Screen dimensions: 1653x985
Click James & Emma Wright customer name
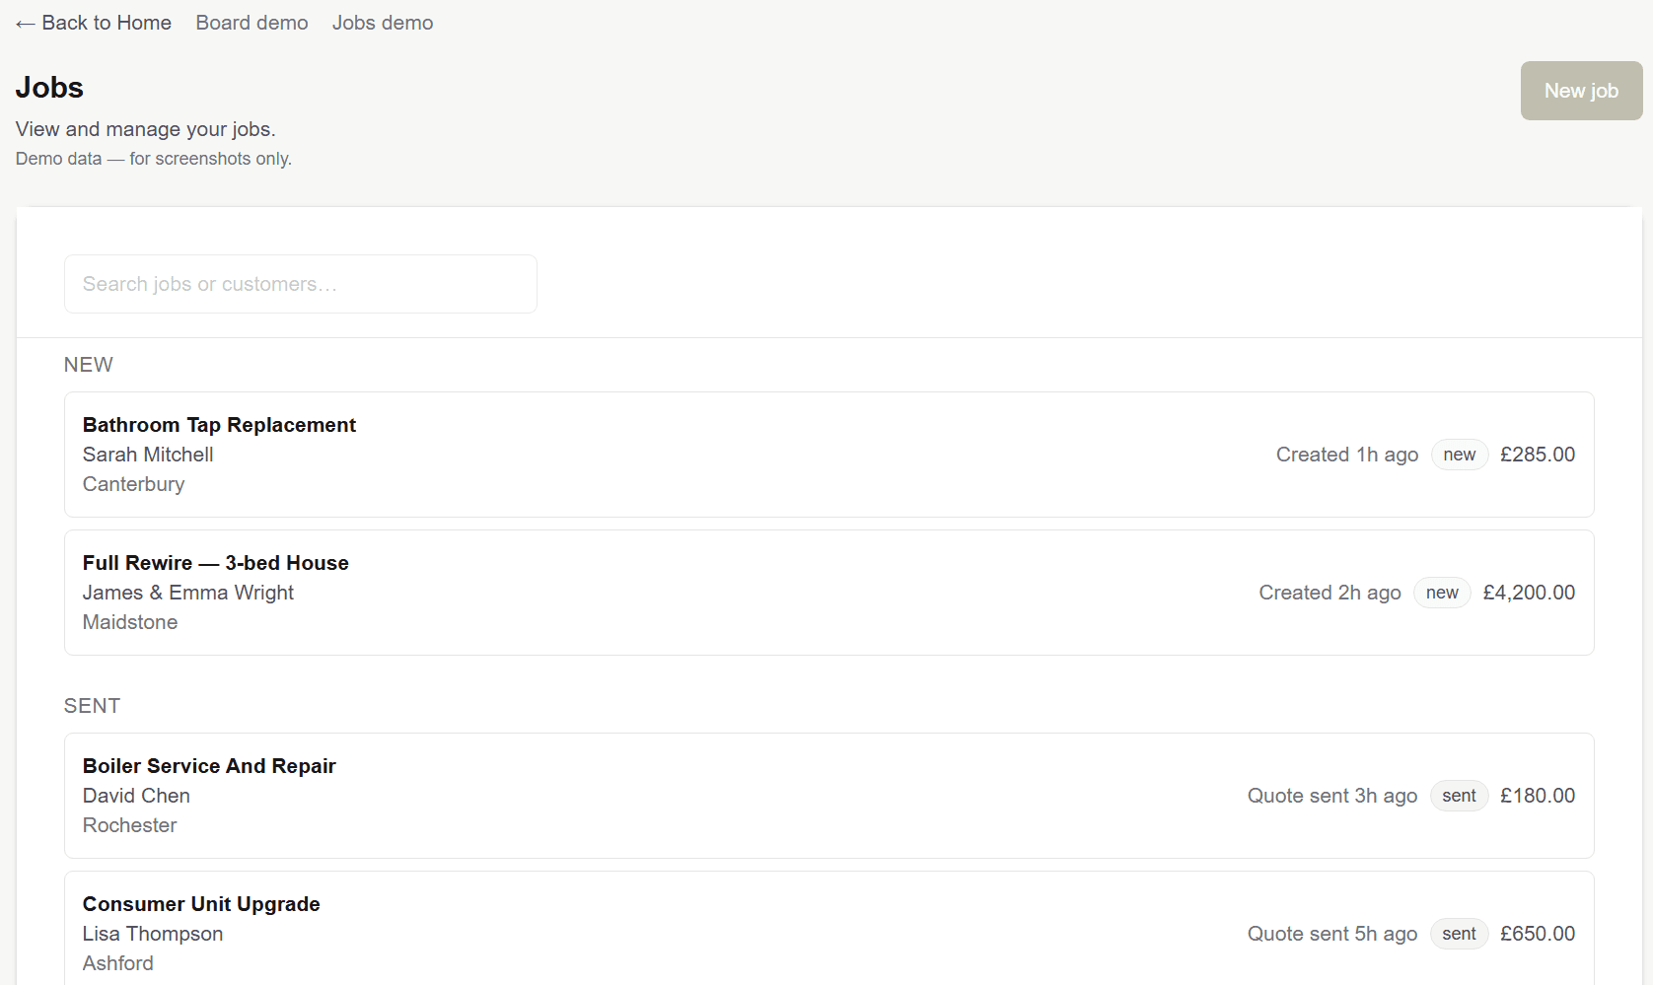click(x=188, y=593)
